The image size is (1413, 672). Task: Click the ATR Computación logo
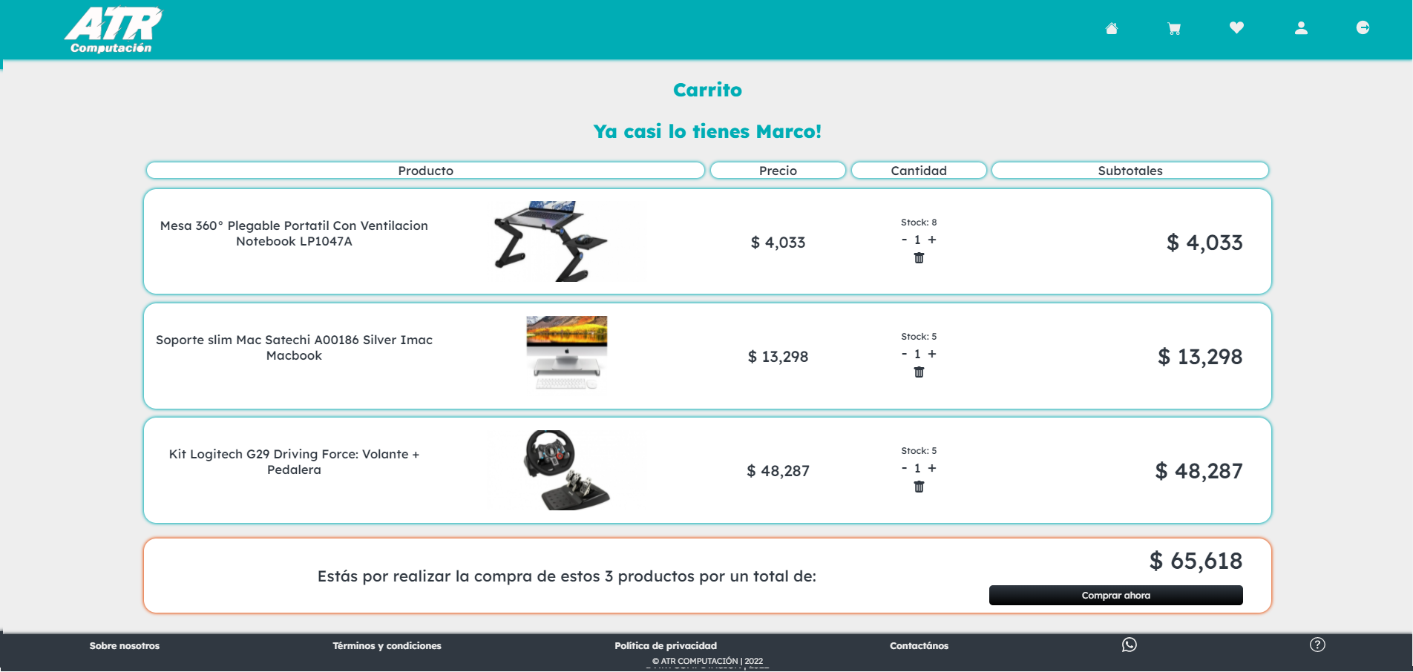[114, 30]
